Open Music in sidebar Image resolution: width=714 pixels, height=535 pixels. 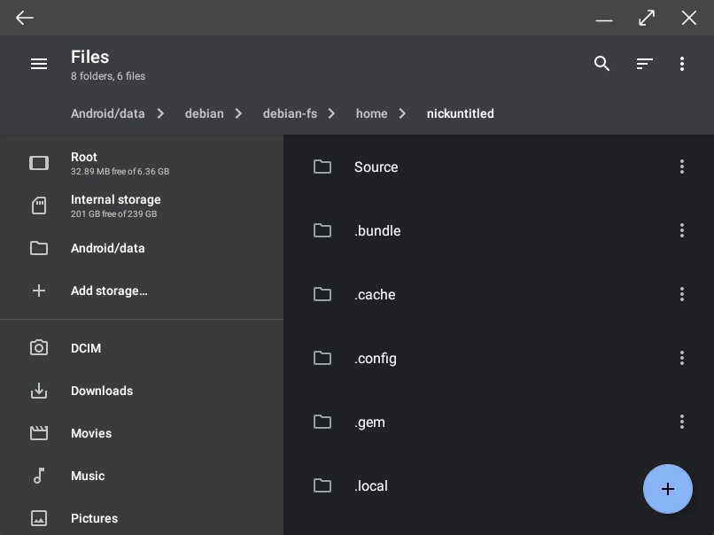(x=142, y=476)
